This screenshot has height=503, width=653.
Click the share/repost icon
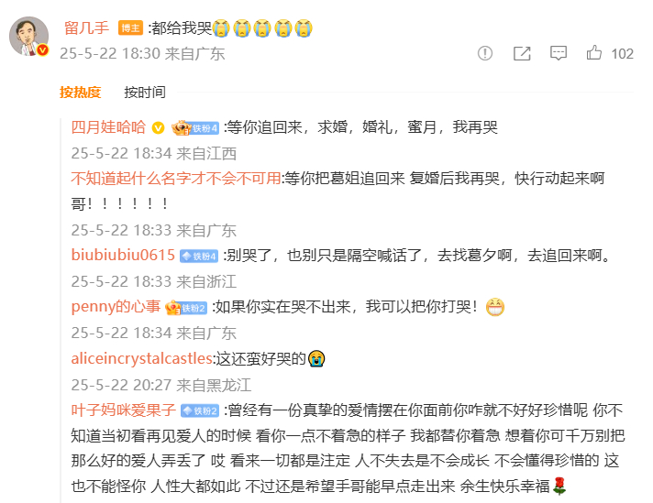[x=522, y=53]
